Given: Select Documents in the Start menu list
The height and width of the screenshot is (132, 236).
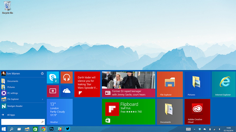Looking at the screenshot, I should pyautogui.click(x=12, y=81).
